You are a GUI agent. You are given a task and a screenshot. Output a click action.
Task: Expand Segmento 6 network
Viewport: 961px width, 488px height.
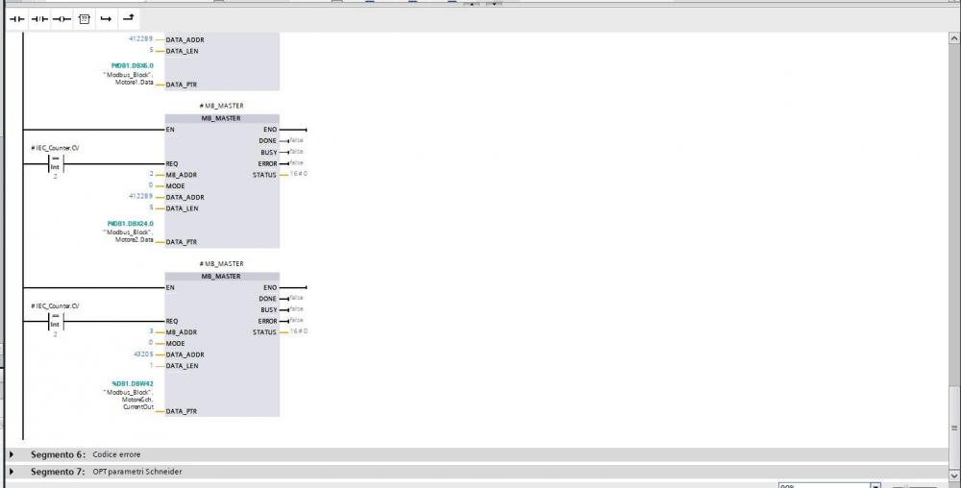coord(12,454)
